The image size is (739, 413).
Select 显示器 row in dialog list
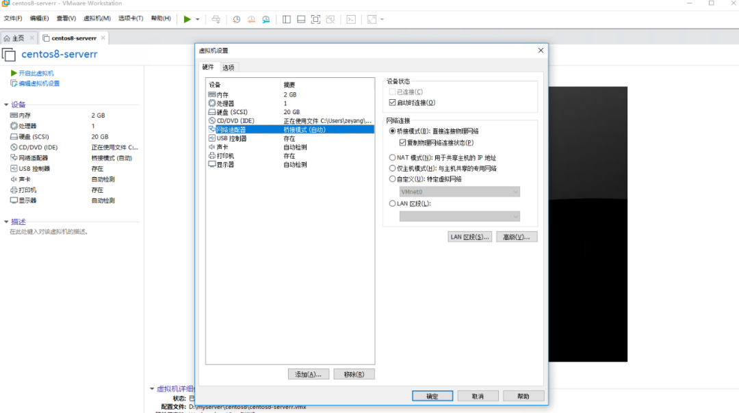click(290, 164)
